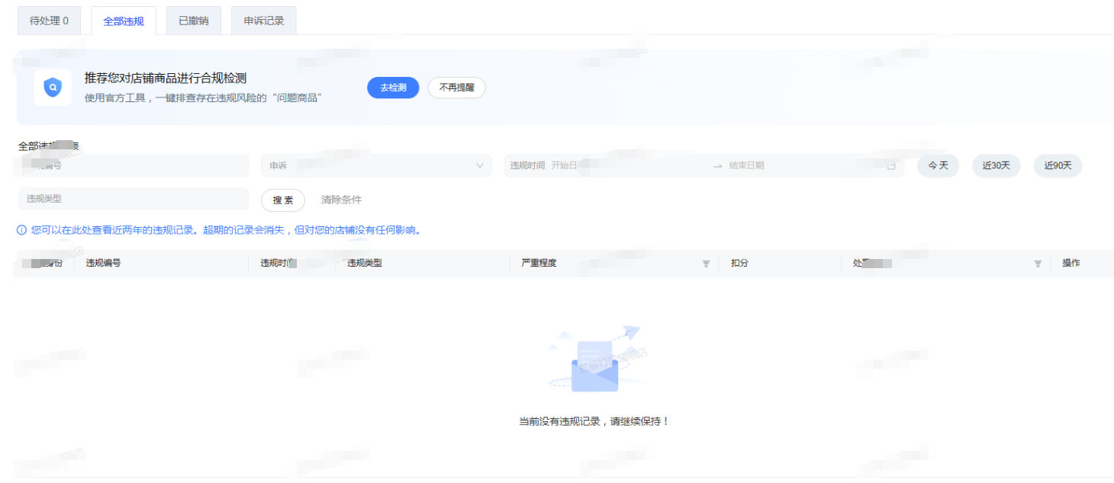Click the info icon before the notice text
The width and height of the screenshot is (1114, 483).
tap(21, 230)
